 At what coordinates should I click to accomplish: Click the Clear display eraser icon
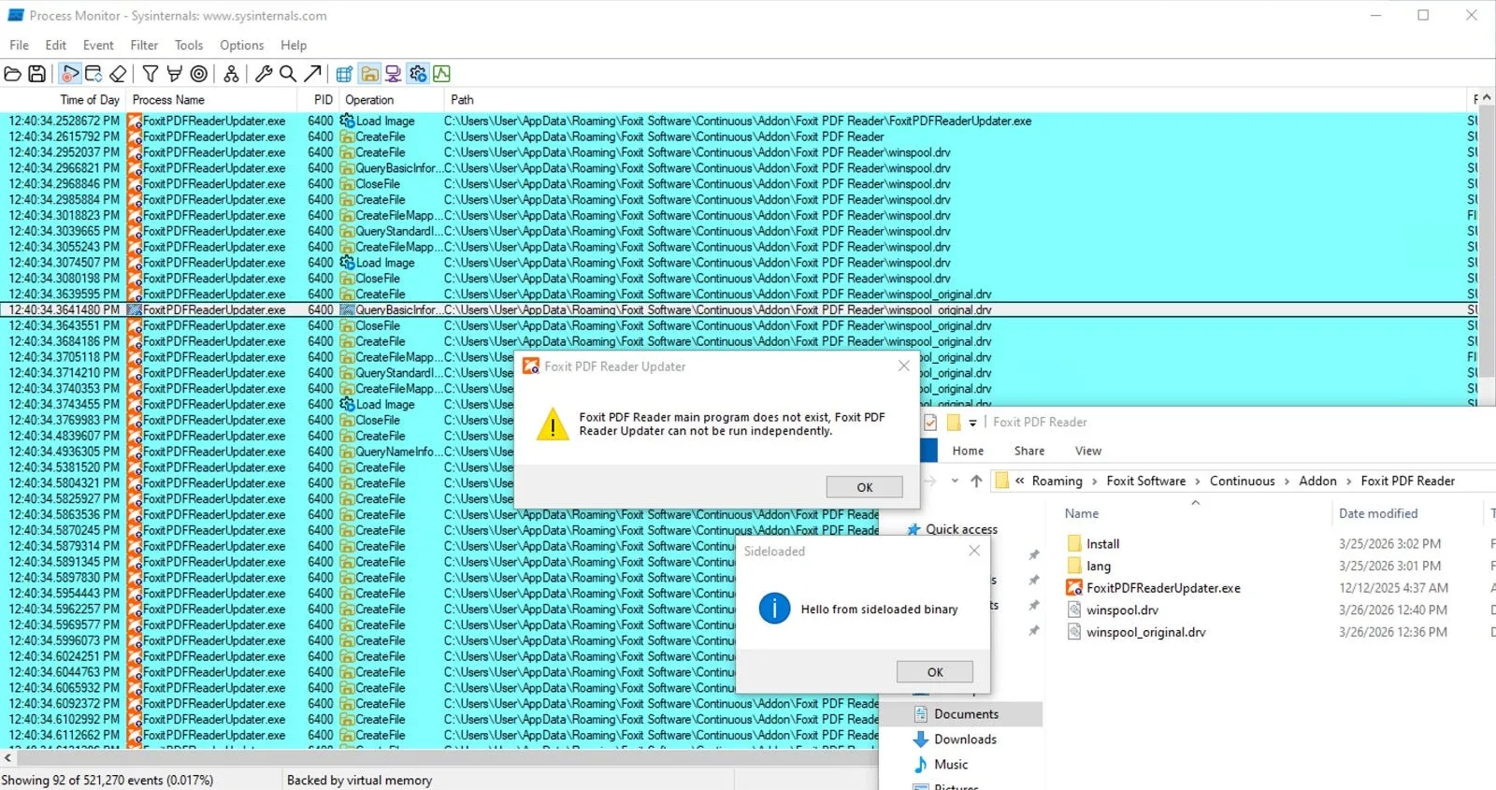pos(118,74)
